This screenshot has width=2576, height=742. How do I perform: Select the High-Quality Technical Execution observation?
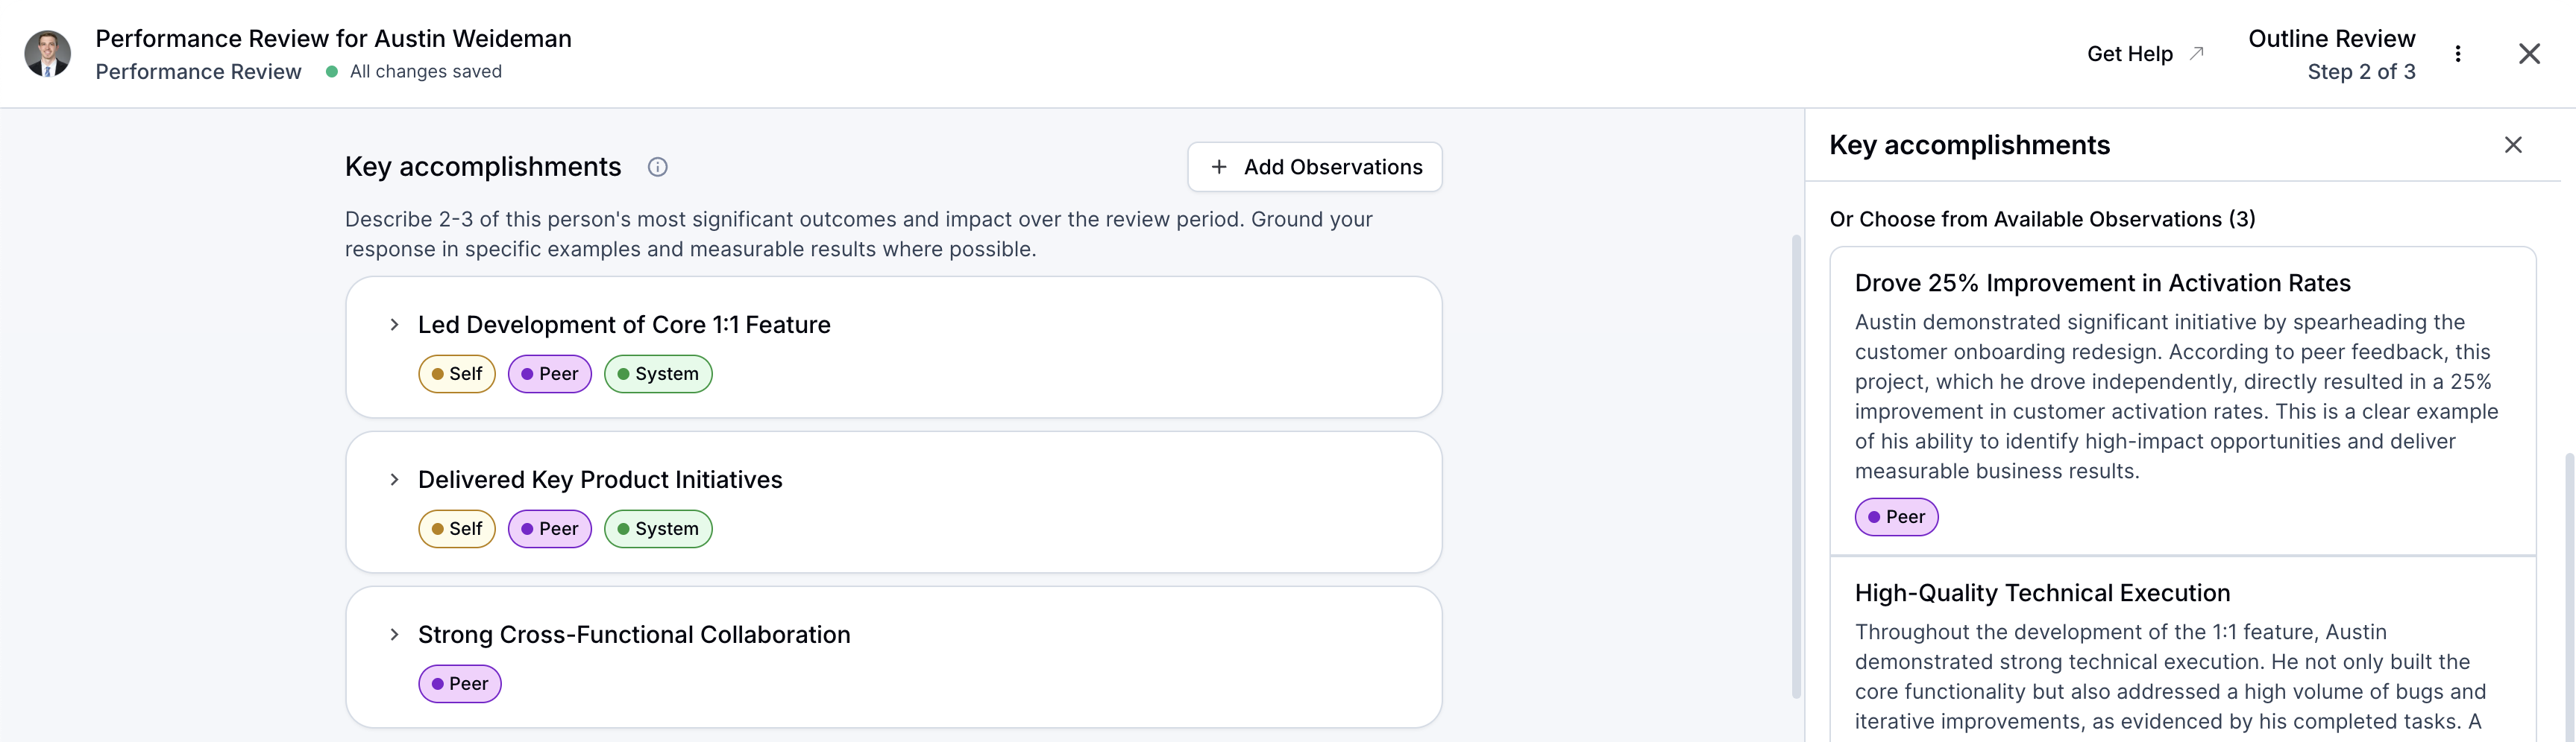(2041, 593)
